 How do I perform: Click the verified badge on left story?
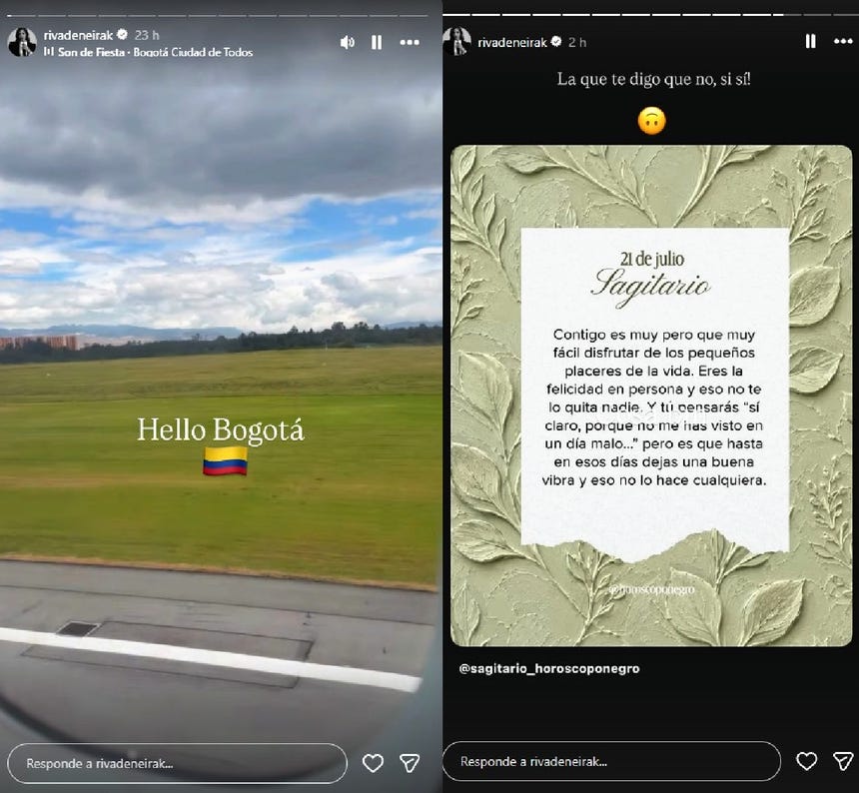123,35
